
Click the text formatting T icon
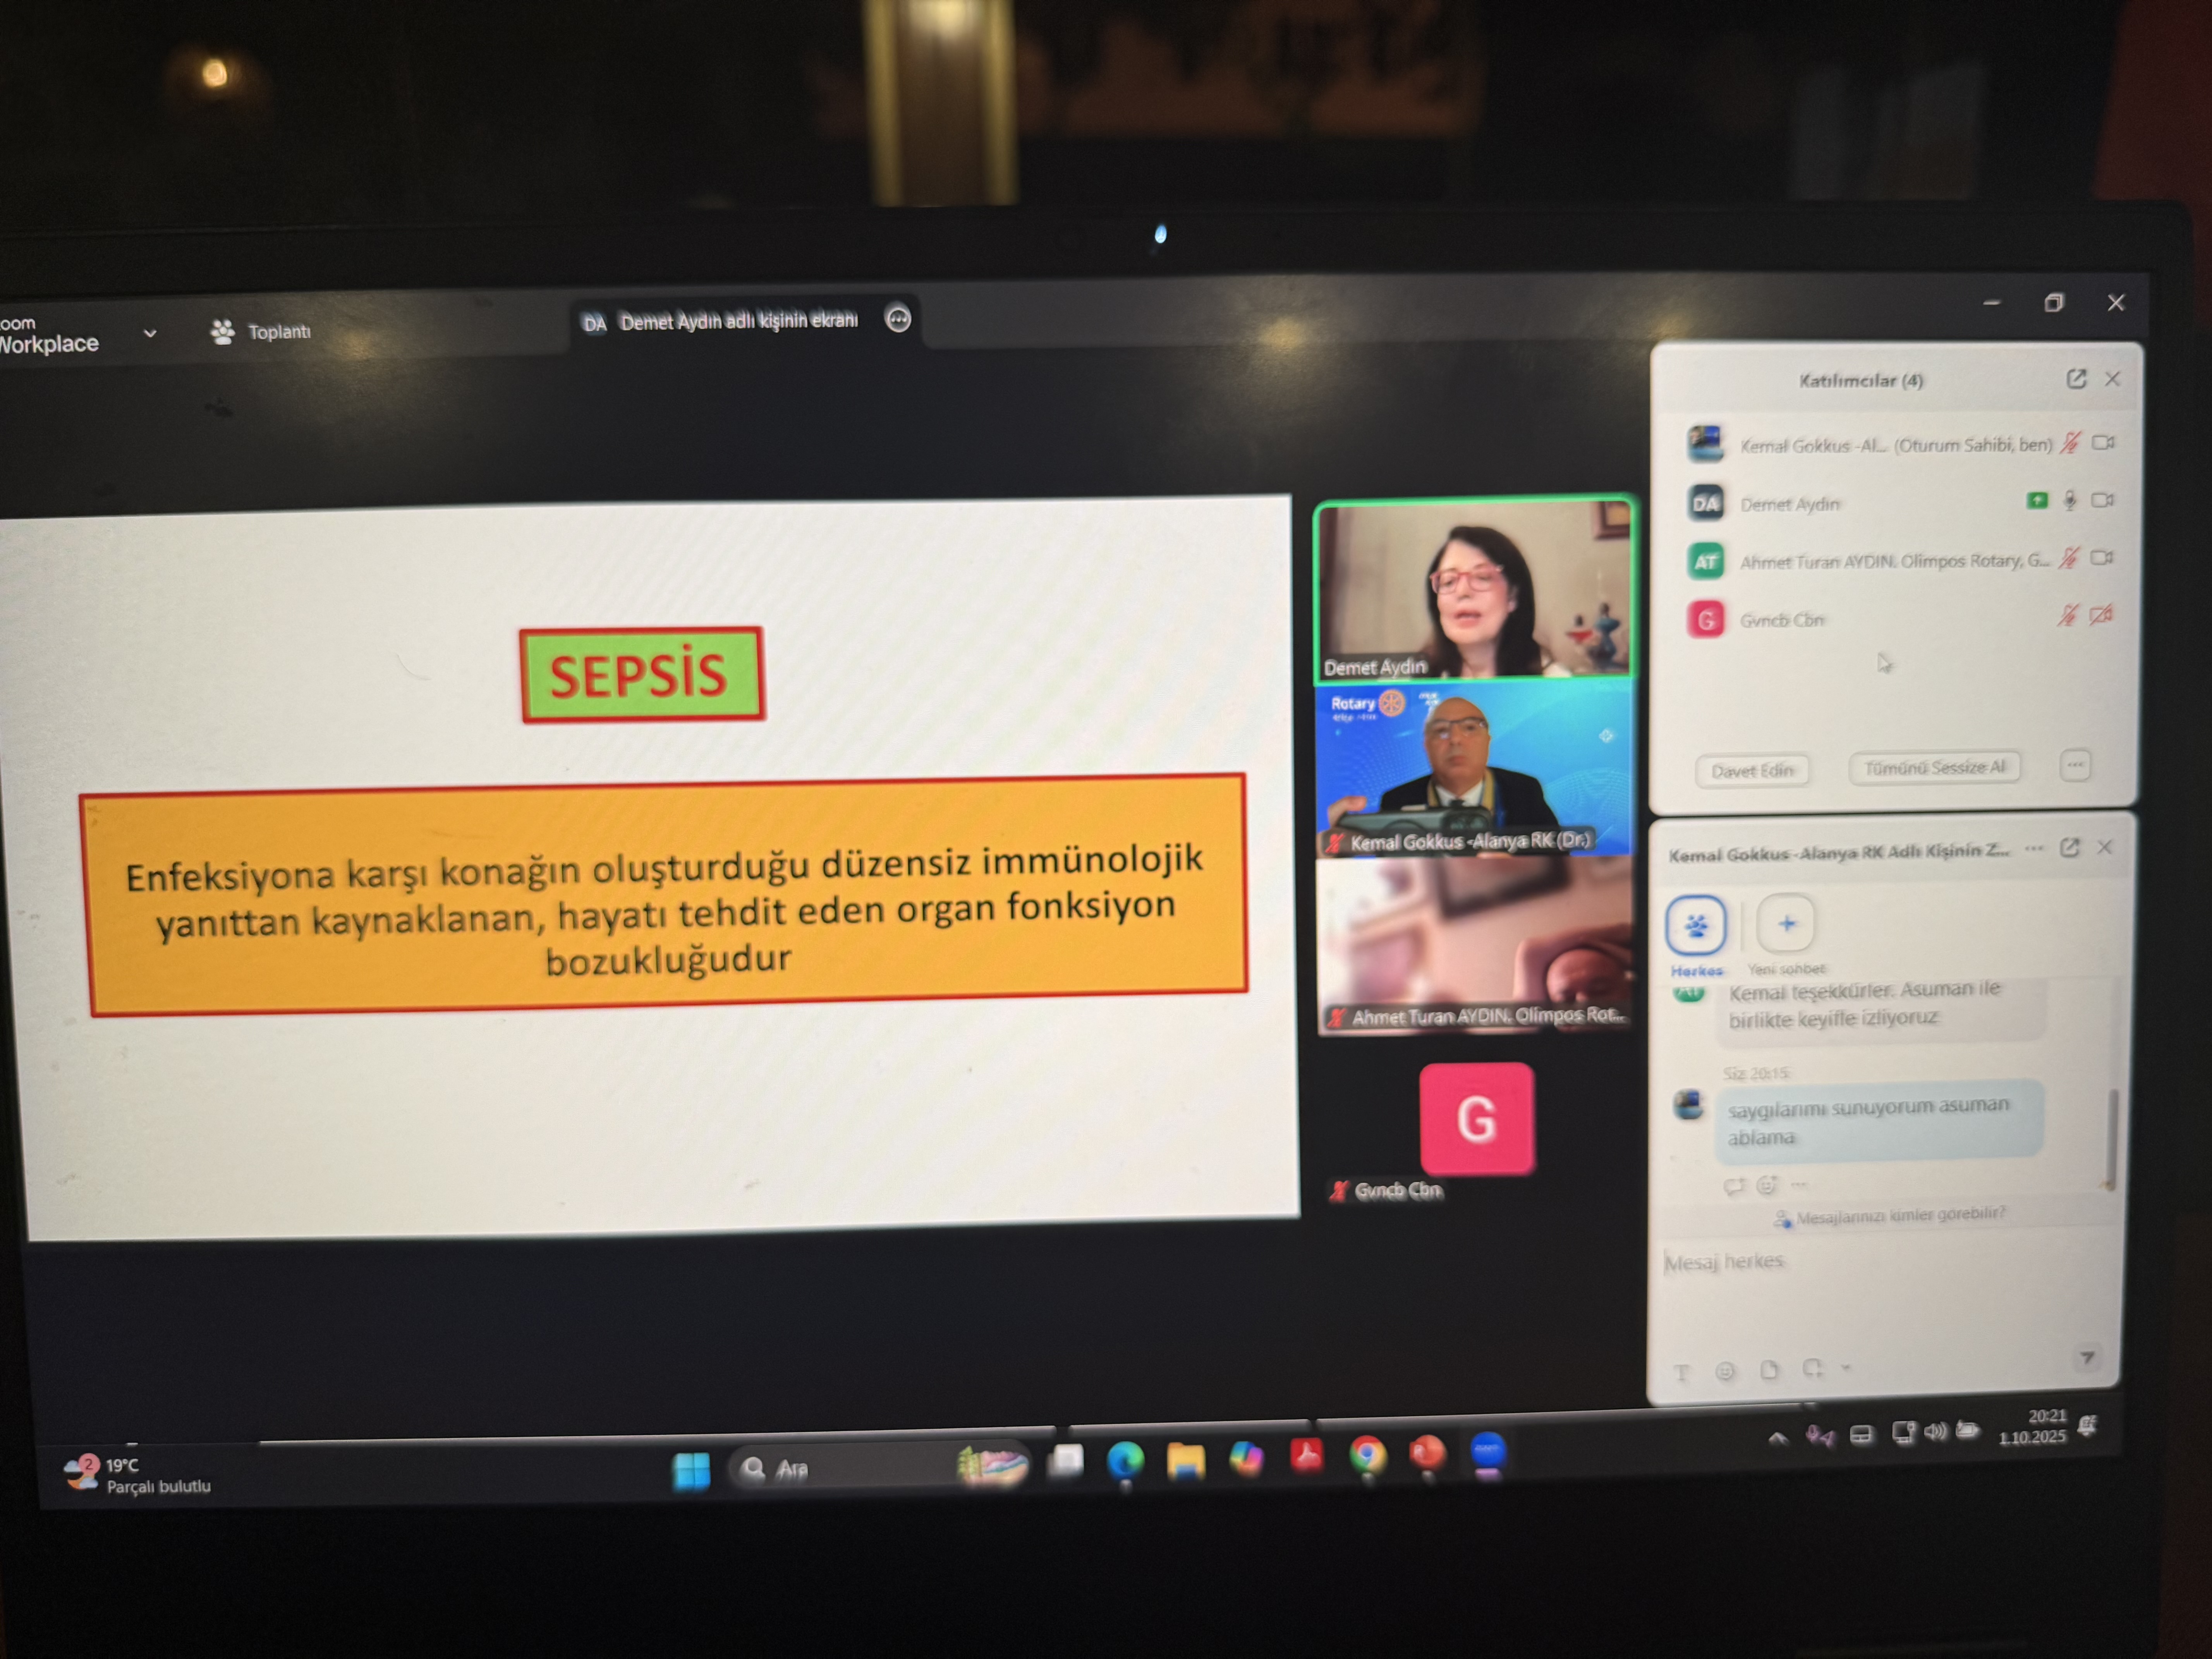click(x=1681, y=1373)
